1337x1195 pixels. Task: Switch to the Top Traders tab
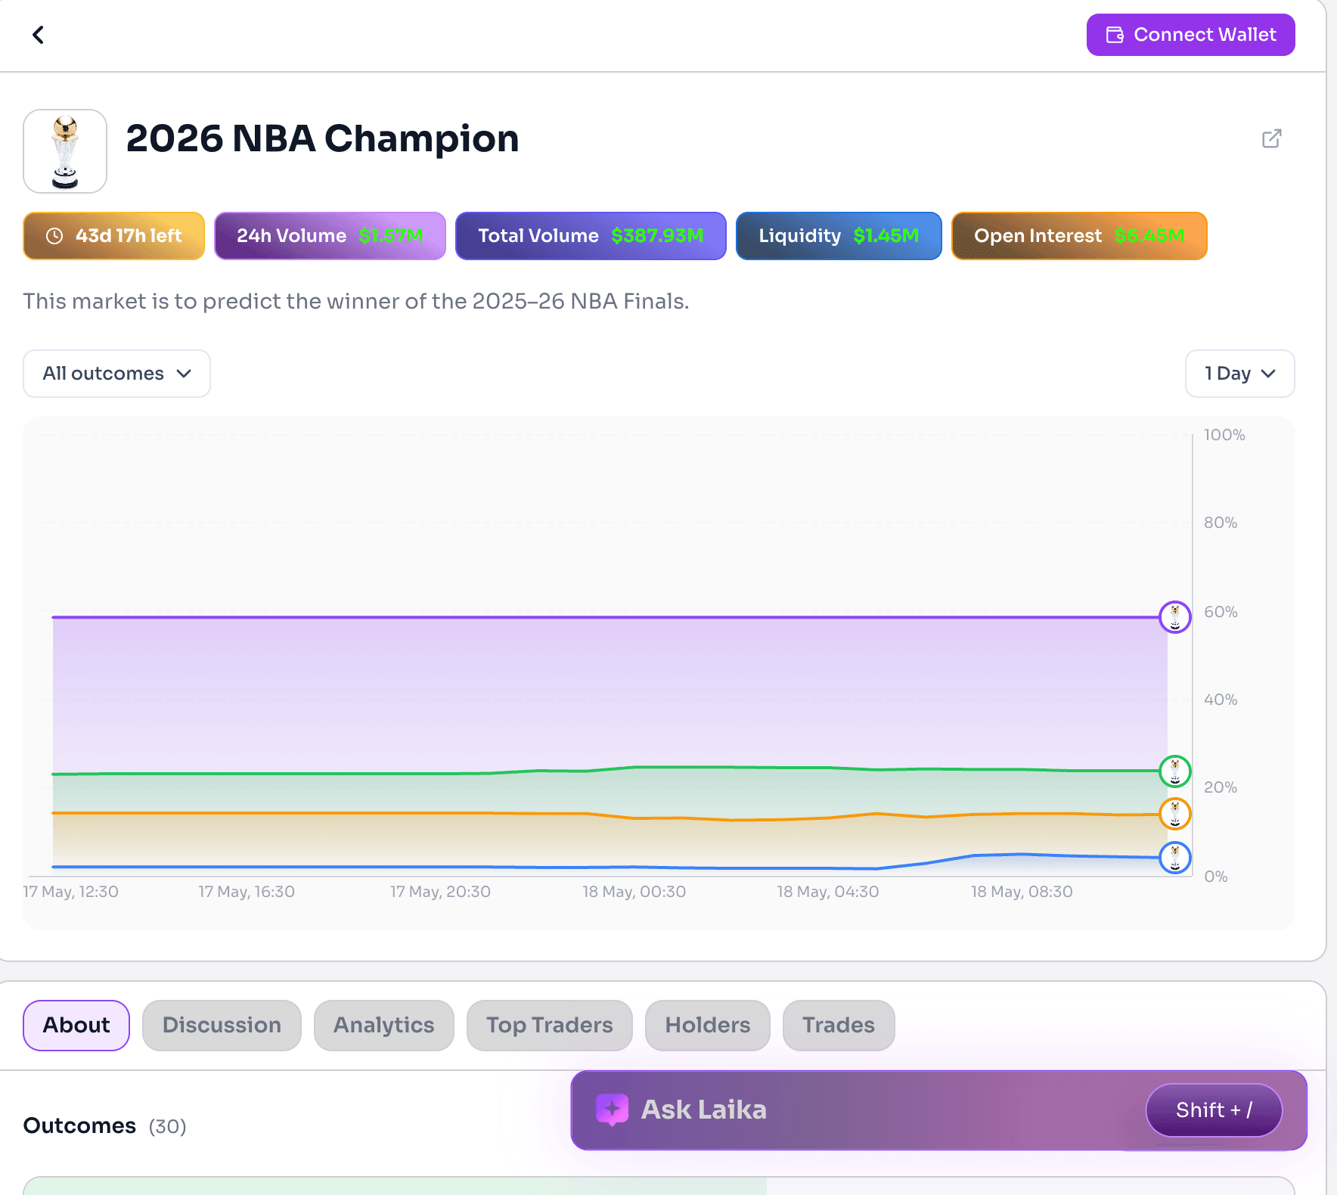[550, 1026]
